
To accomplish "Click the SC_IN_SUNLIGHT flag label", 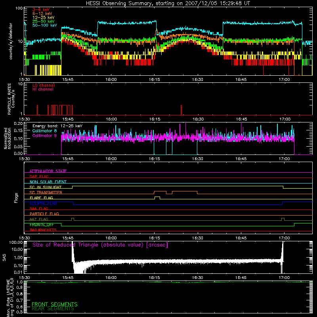I will point(46,187).
